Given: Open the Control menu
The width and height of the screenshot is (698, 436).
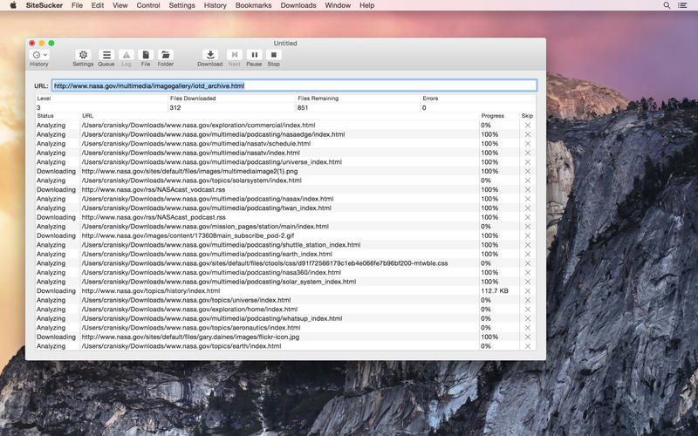Looking at the screenshot, I should pyautogui.click(x=148, y=5).
